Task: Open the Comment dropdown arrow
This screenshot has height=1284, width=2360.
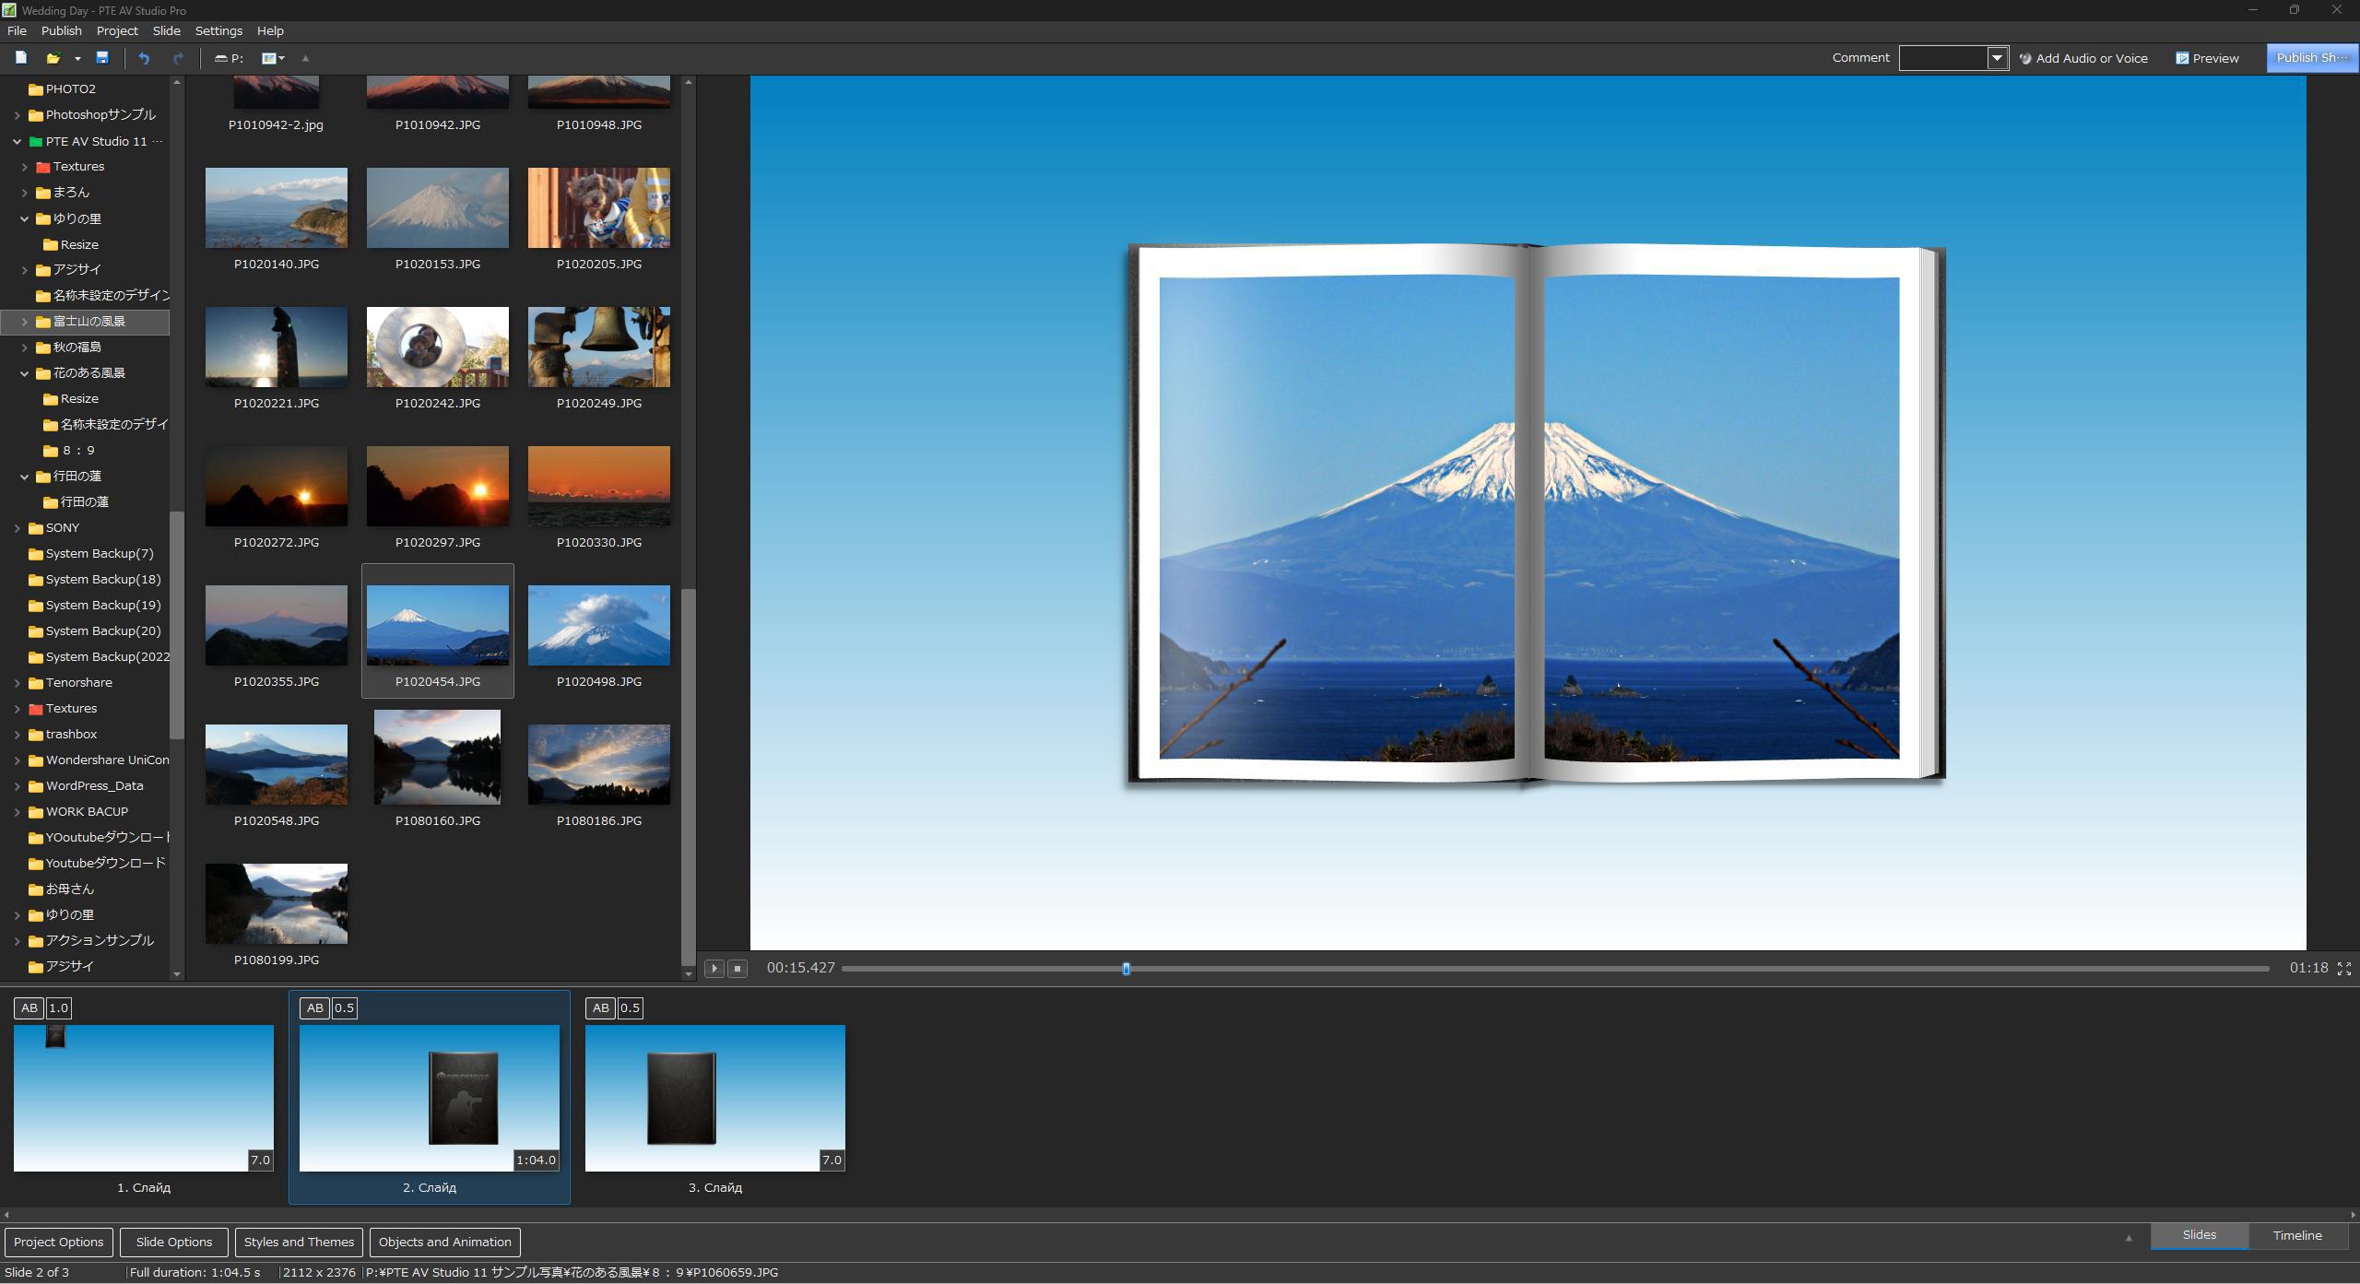Action: [1997, 58]
